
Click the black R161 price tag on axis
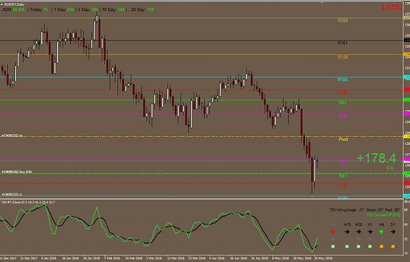(x=407, y=40)
